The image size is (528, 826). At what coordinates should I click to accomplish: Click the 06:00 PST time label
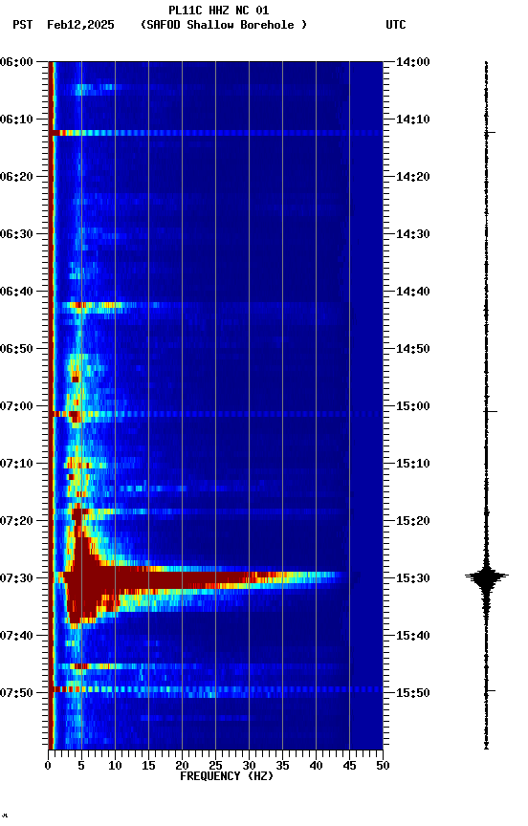point(16,62)
